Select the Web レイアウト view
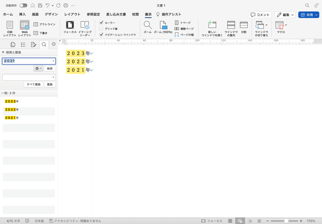The height and width of the screenshot is (224, 322). (x=25, y=29)
